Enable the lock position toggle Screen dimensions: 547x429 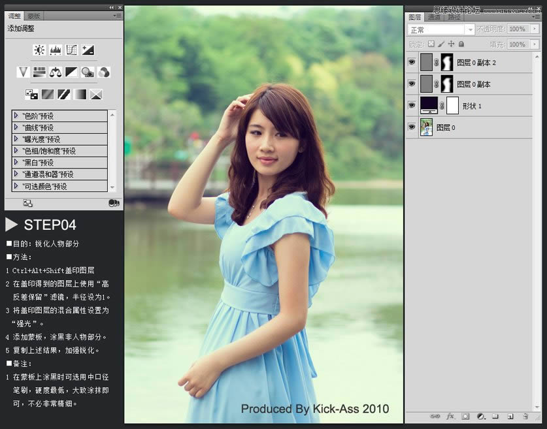tap(451, 43)
